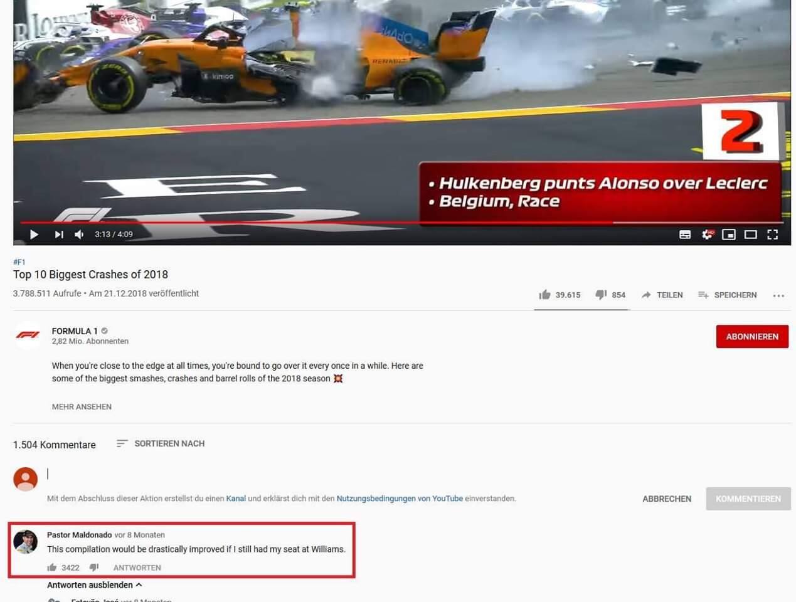Expand description with Mehr ansehen
This screenshot has height=602, width=796.
tap(82, 407)
